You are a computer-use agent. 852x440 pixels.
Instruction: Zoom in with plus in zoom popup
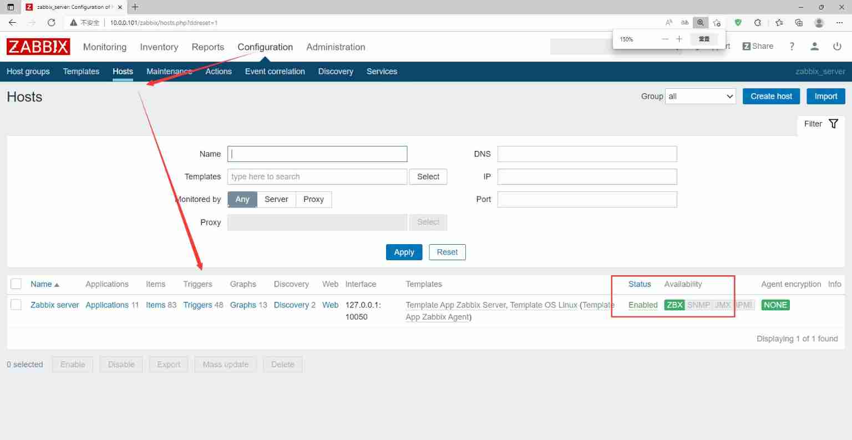[x=679, y=39]
